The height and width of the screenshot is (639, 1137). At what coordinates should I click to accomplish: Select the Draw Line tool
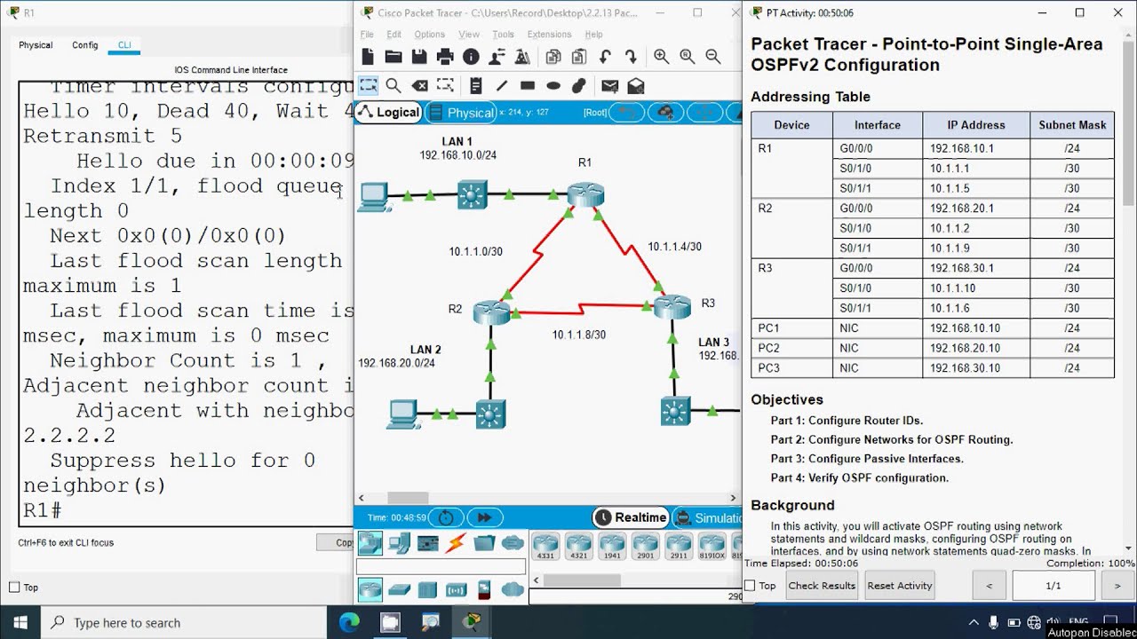pyautogui.click(x=502, y=86)
